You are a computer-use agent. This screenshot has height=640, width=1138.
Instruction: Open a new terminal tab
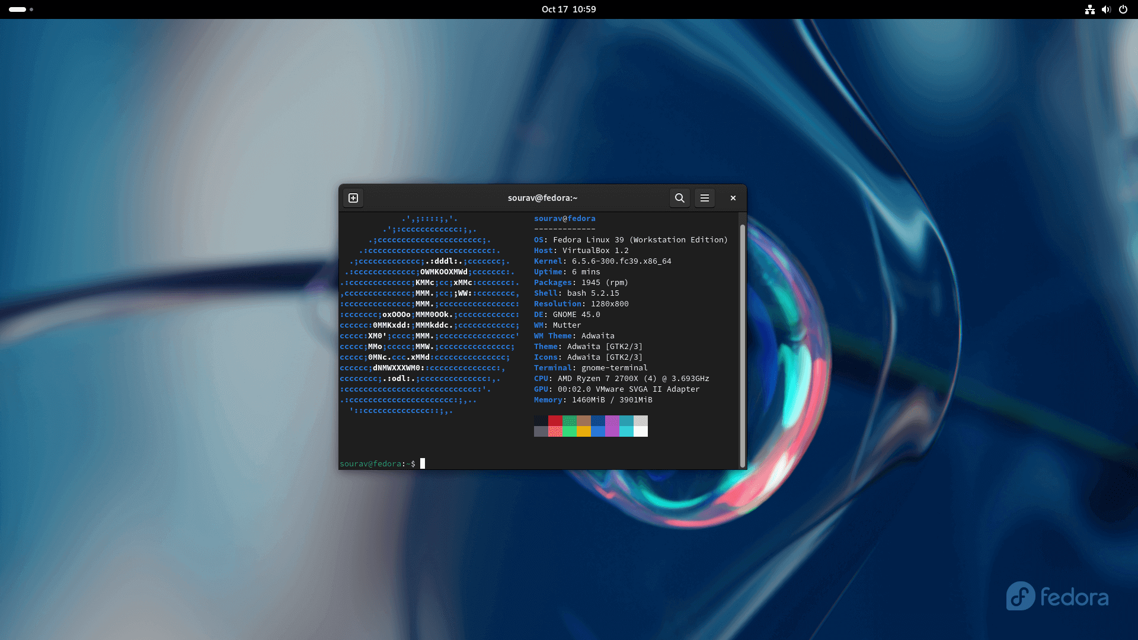pos(353,198)
